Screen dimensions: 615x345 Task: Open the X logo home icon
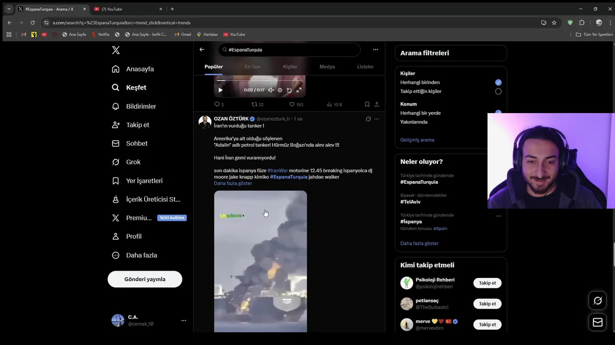tap(116, 50)
